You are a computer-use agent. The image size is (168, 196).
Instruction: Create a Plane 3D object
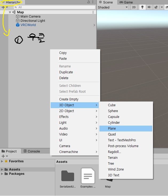click(126, 129)
